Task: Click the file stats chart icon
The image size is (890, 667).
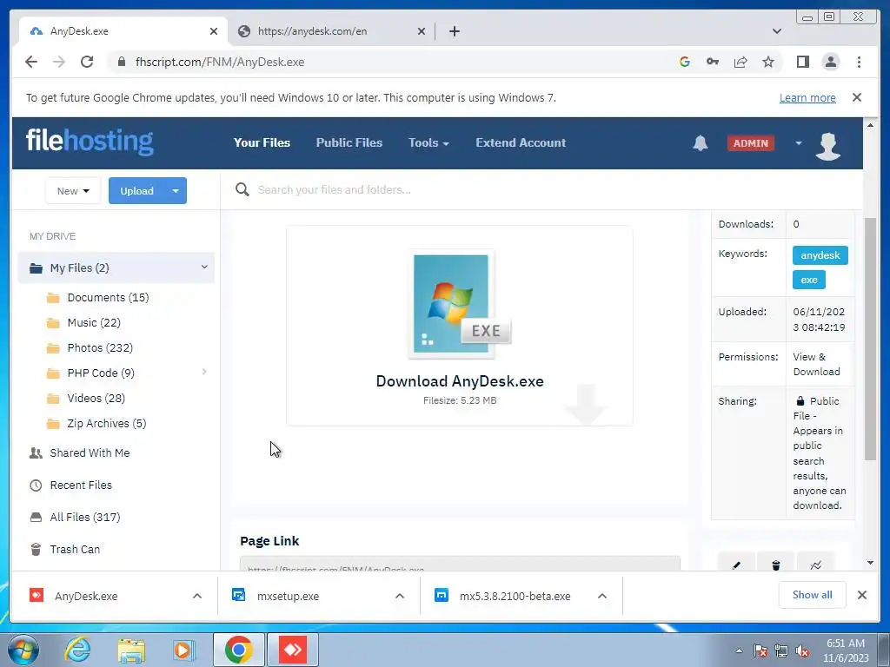Action: pos(815,563)
